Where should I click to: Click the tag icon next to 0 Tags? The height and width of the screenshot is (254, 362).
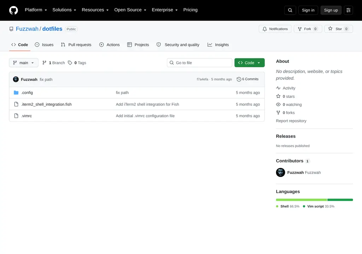[x=70, y=63]
